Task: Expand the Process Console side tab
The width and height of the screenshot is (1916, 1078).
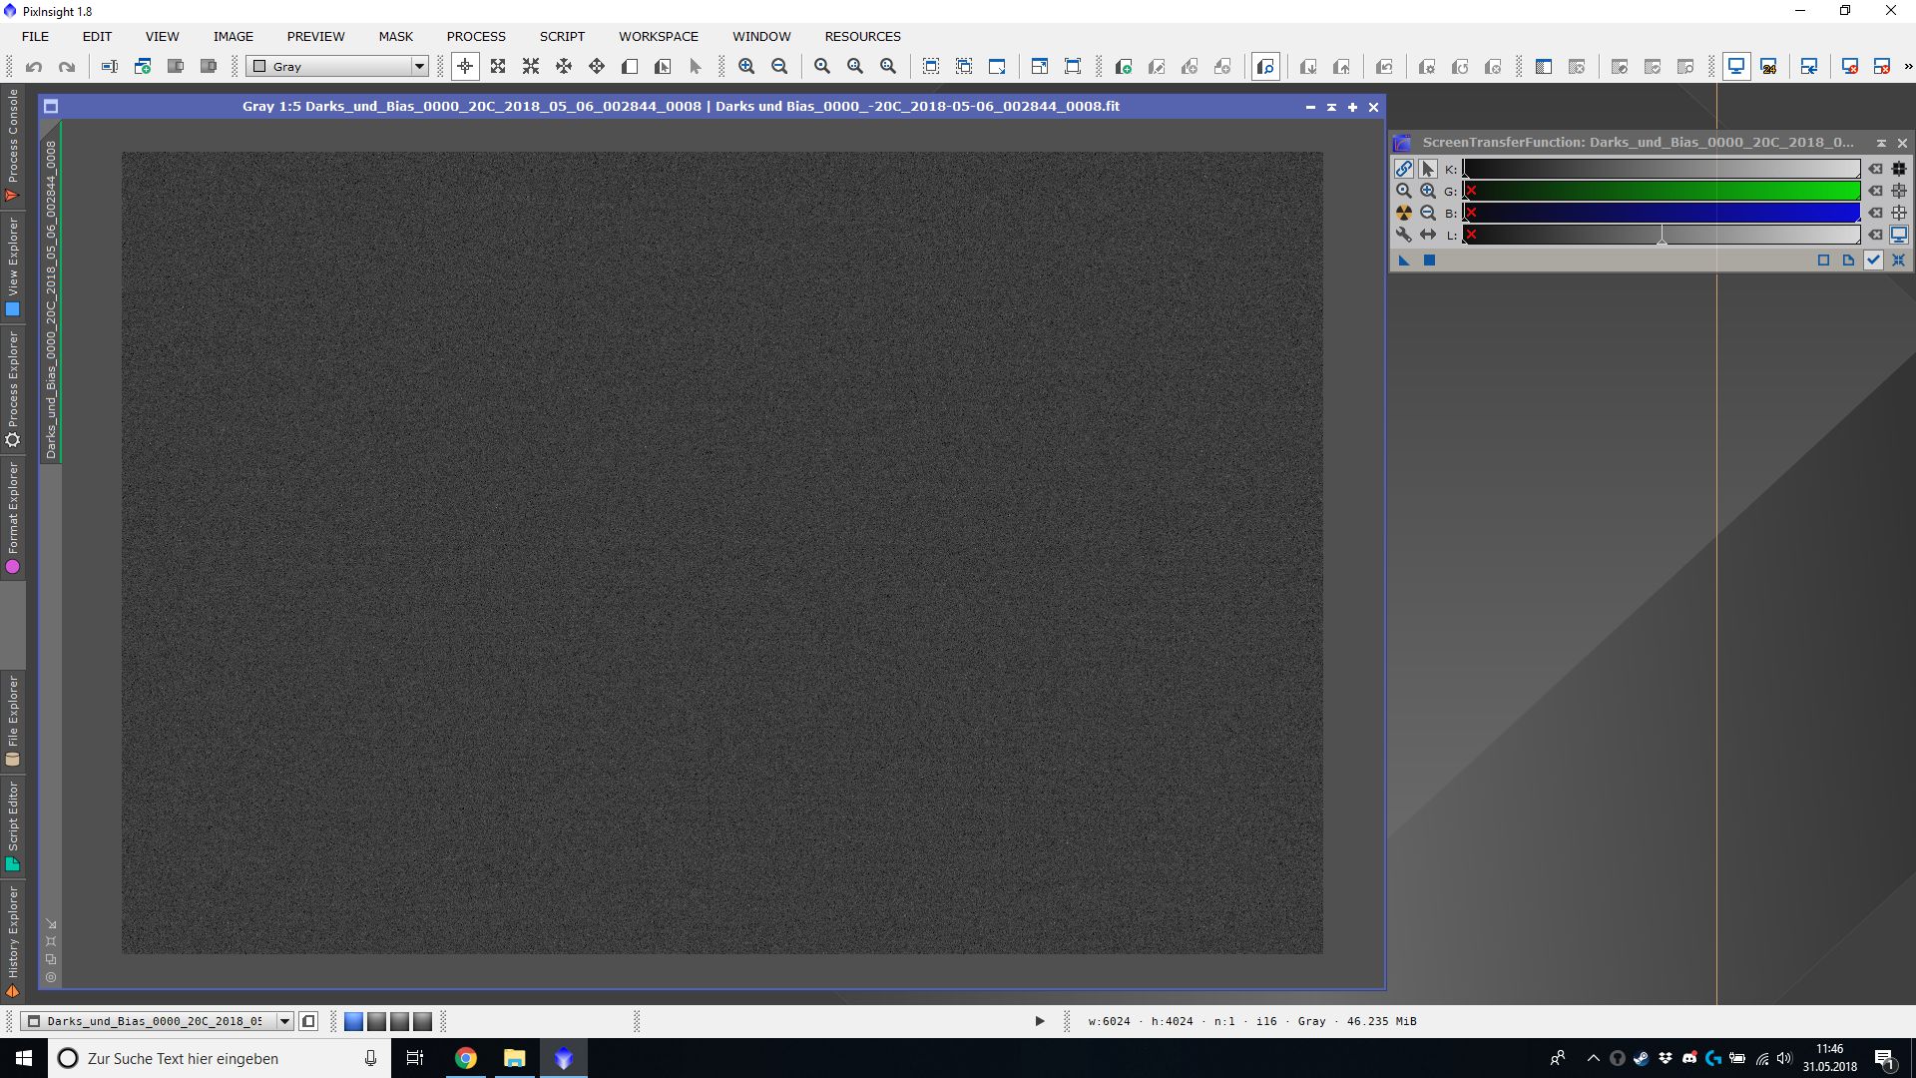Action: point(13,145)
